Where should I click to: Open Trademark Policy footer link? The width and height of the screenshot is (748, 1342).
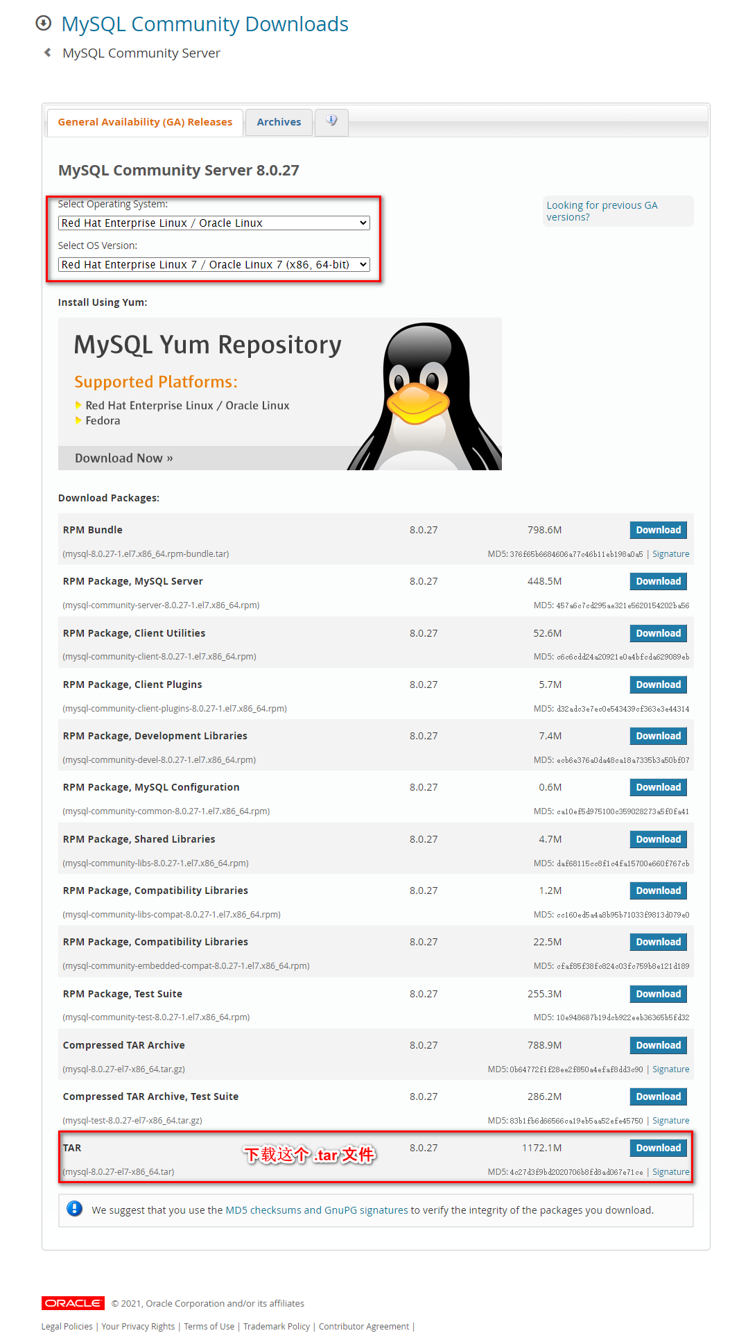tap(277, 1327)
